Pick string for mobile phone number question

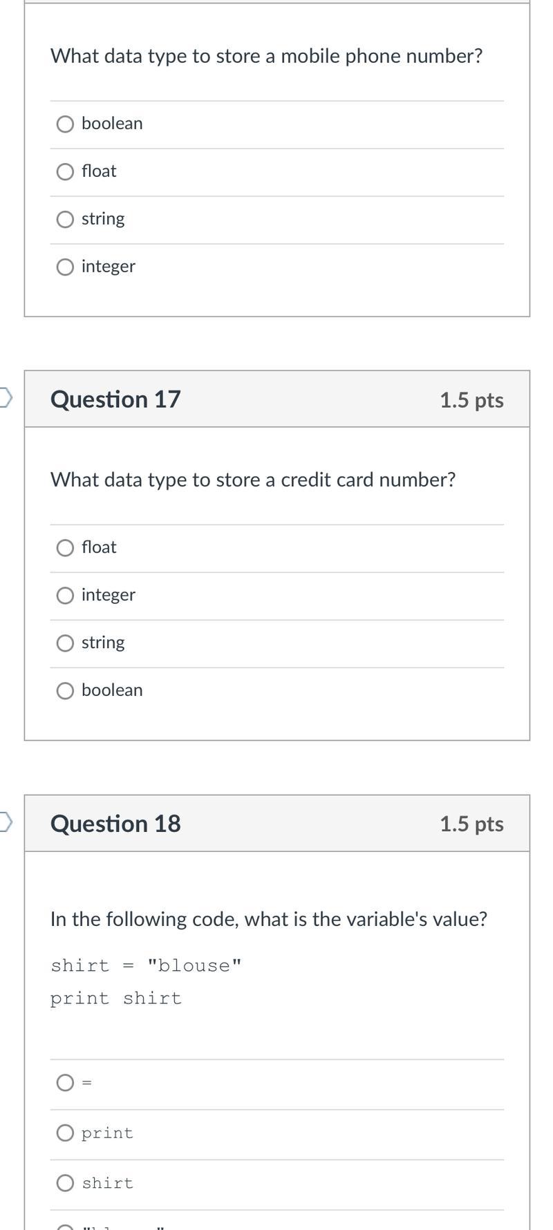65,219
